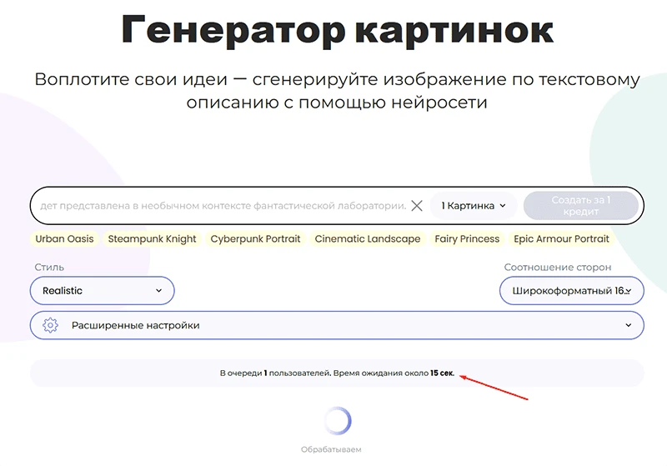Screen dimensions: 667x466
Task: Click the gear icon in Расширенные настройки
Action: 50,325
